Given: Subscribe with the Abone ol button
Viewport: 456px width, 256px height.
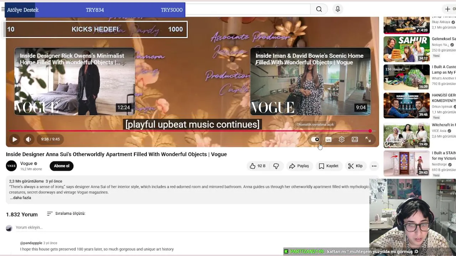Looking at the screenshot, I should click(x=62, y=166).
